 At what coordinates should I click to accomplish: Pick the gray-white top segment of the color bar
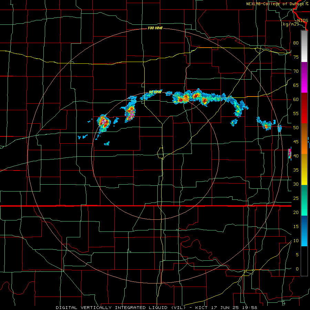(304, 46)
